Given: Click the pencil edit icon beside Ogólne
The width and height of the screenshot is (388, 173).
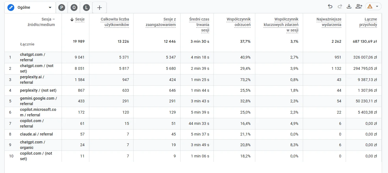Looking at the screenshot, I should tap(11, 7).
